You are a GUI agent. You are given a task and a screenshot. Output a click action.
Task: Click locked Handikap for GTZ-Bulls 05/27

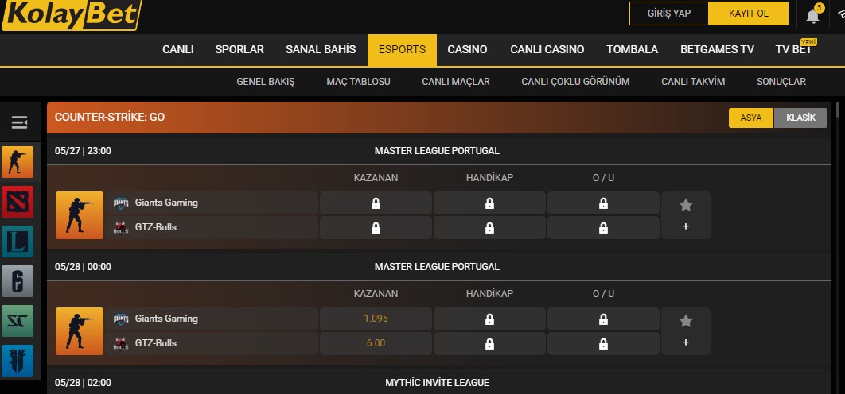pyautogui.click(x=489, y=228)
